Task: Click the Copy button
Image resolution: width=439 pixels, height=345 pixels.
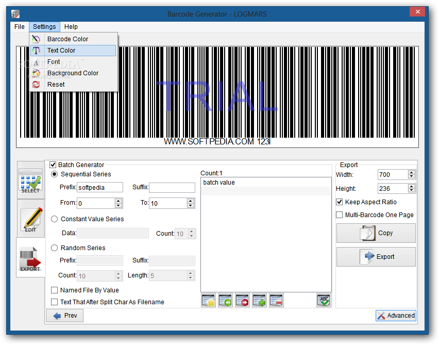Action: 376,233
